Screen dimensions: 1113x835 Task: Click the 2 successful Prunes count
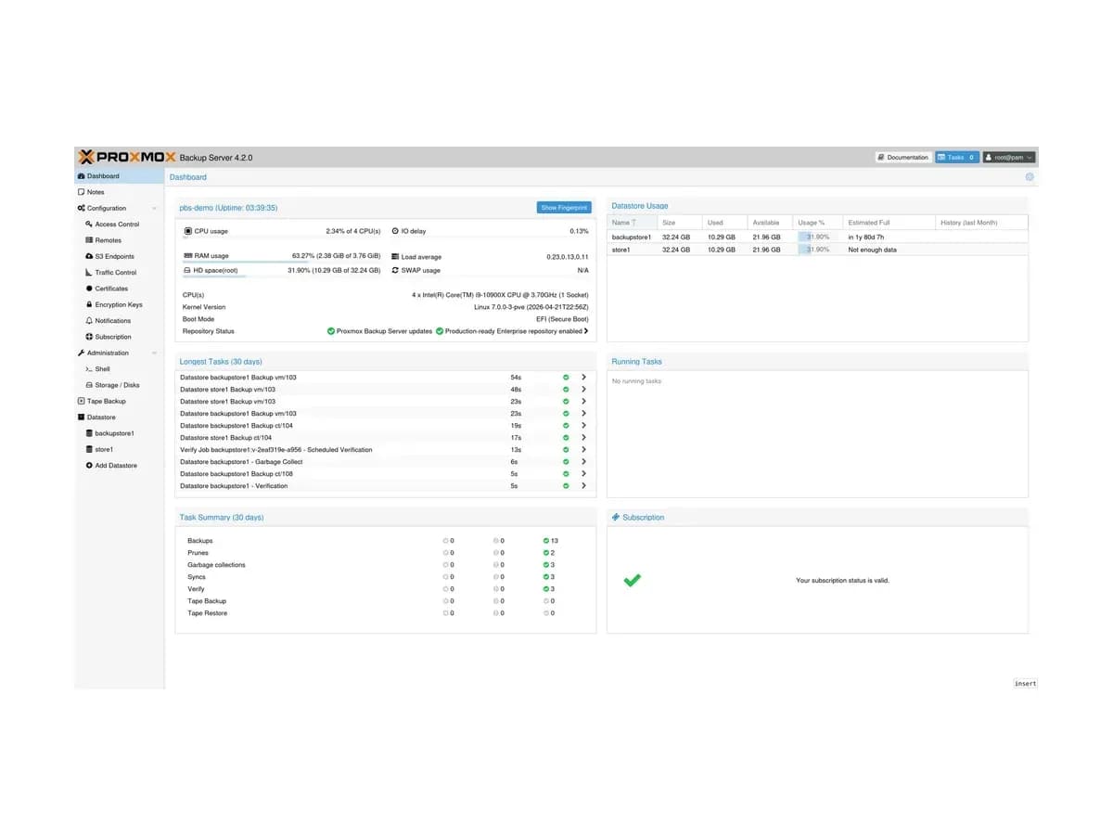point(549,553)
